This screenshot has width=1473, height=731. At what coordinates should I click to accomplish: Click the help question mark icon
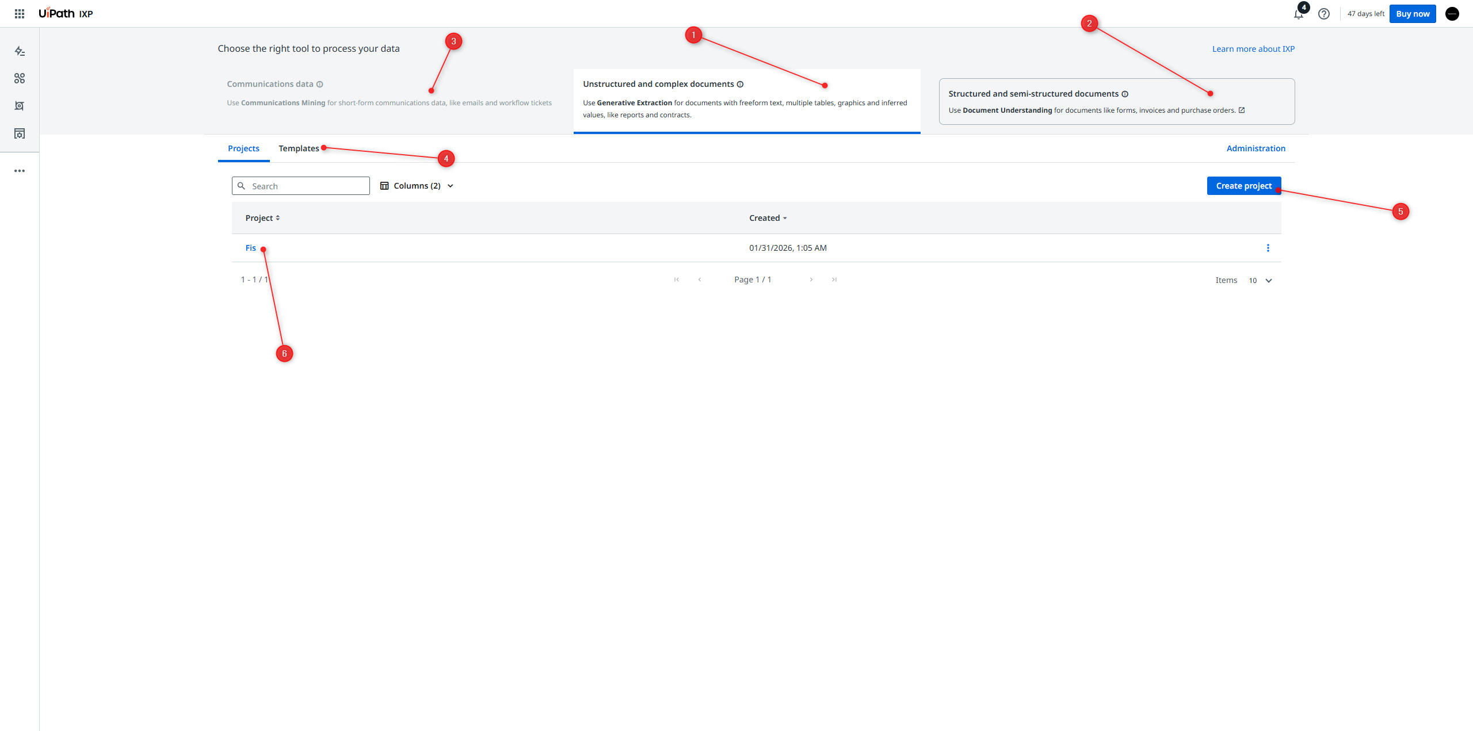click(x=1324, y=14)
